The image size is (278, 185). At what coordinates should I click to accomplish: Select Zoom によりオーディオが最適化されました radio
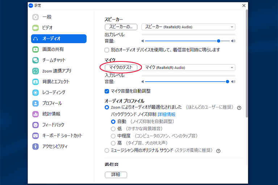(x=107, y=107)
